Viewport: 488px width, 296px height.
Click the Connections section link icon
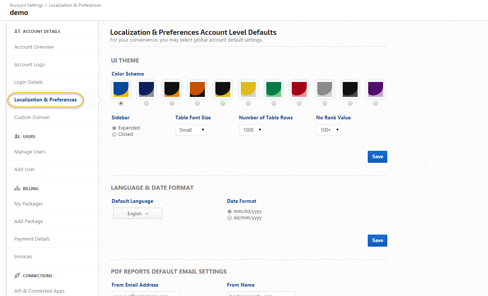(x=17, y=276)
